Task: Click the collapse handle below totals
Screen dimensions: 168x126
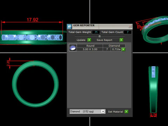Action: [x=99, y=36]
